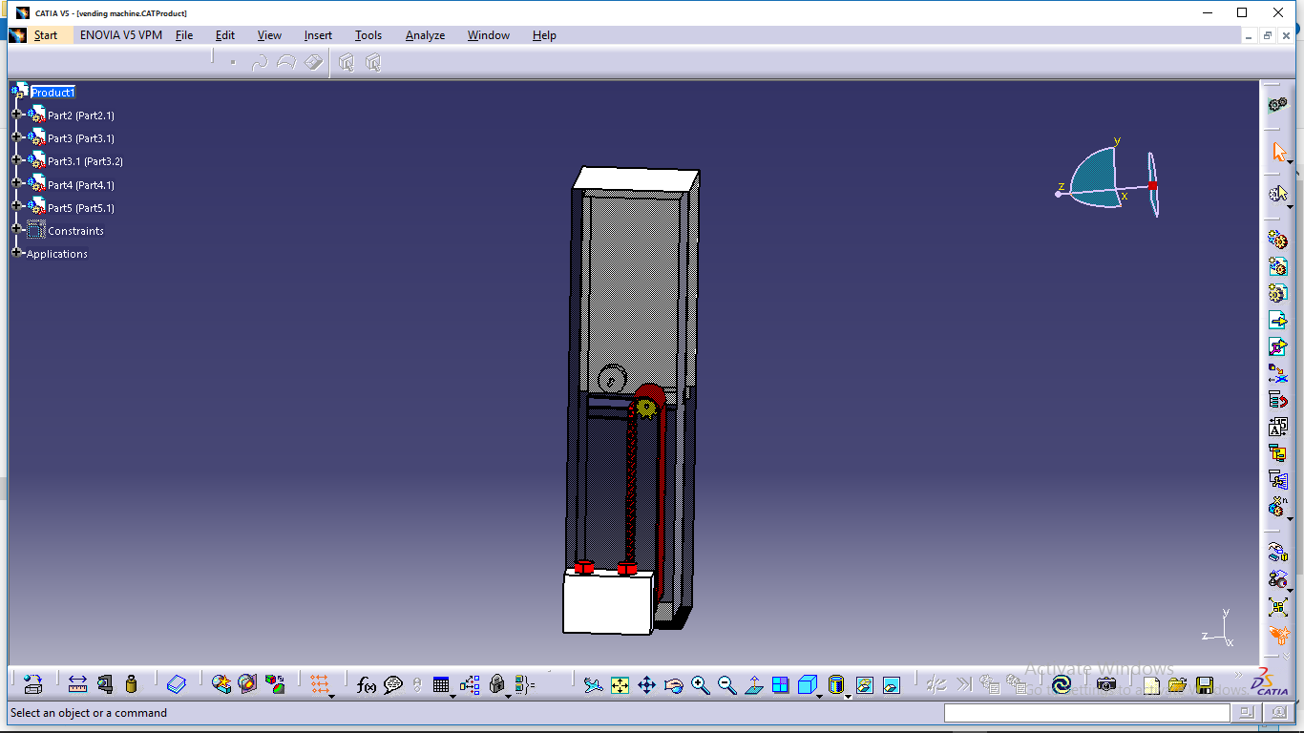Image resolution: width=1304 pixels, height=733 pixels.
Task: Open the Insert menu
Action: 318,35
